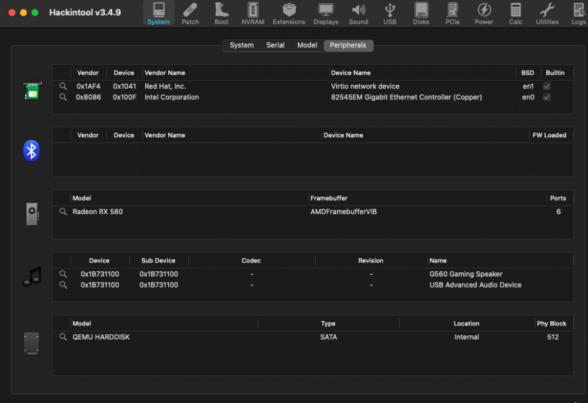
Task: Click the Intel Corporation cell
Action: (x=172, y=97)
